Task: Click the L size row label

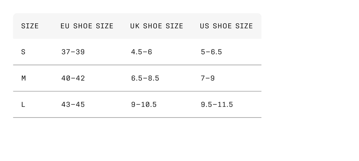Action: point(23,105)
